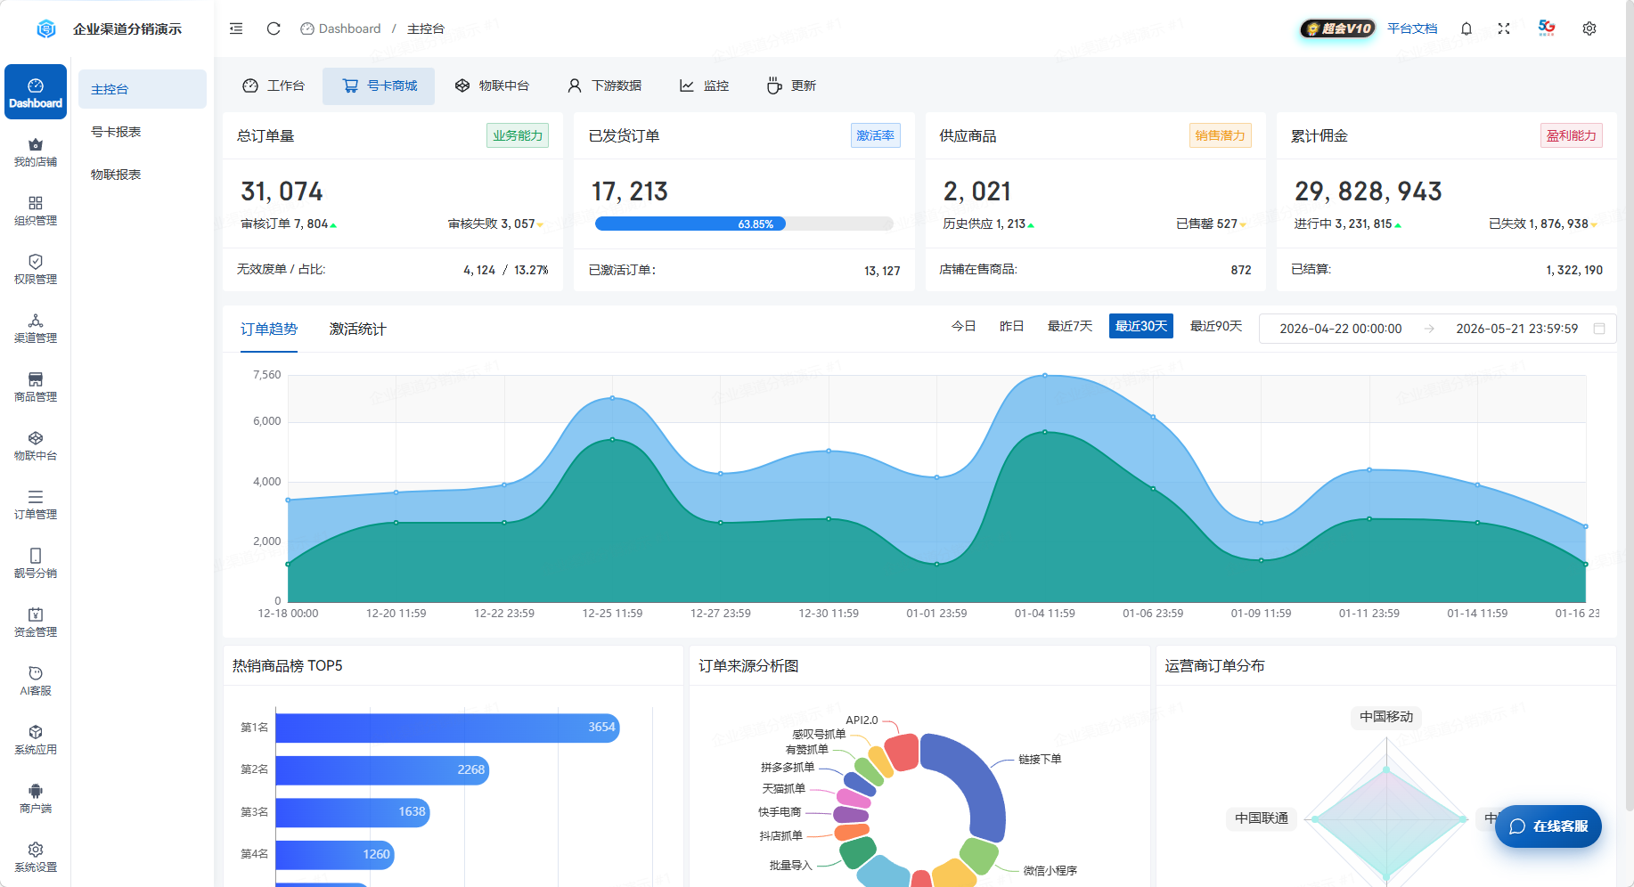Click the 平台文档 link
Image resolution: width=1634 pixels, height=887 pixels.
point(1412,28)
